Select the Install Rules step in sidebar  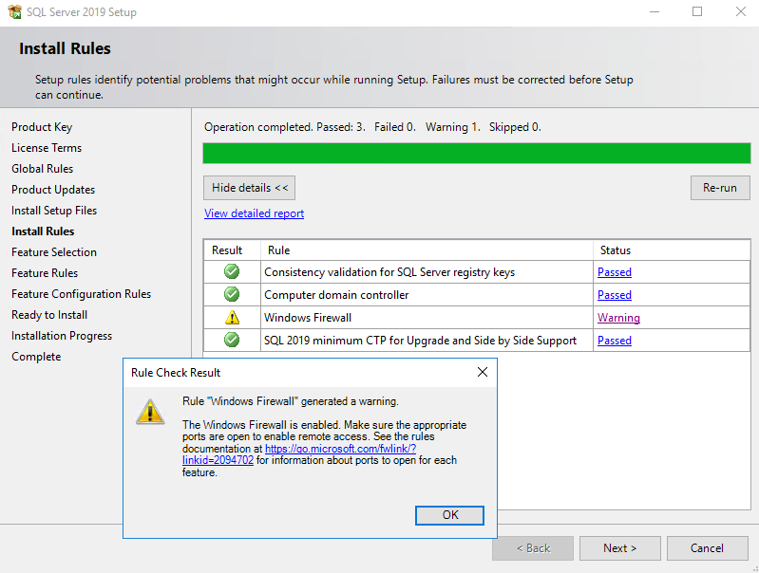(x=43, y=231)
